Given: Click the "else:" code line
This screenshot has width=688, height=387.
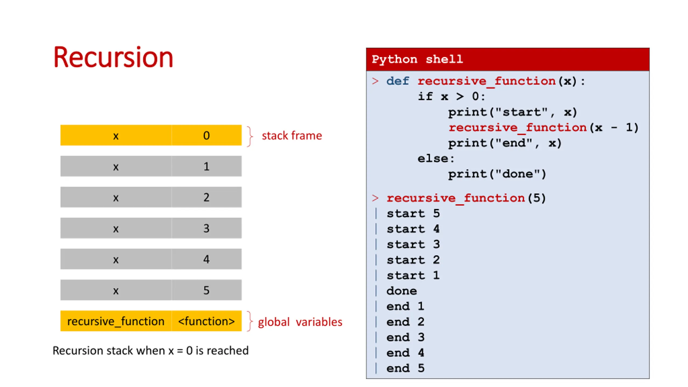Looking at the screenshot, I should [436, 159].
